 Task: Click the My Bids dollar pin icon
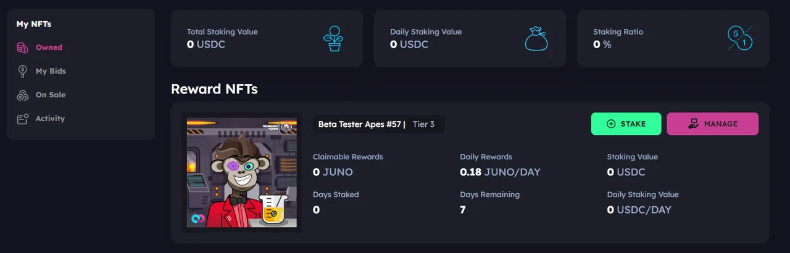(22, 71)
